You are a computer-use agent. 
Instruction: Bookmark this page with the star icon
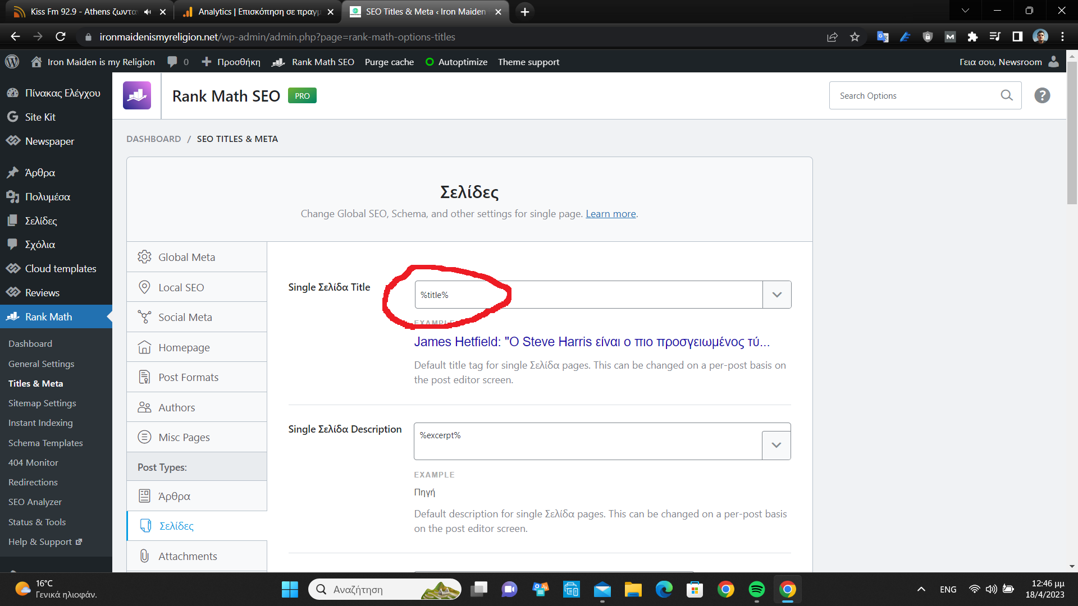(x=855, y=36)
